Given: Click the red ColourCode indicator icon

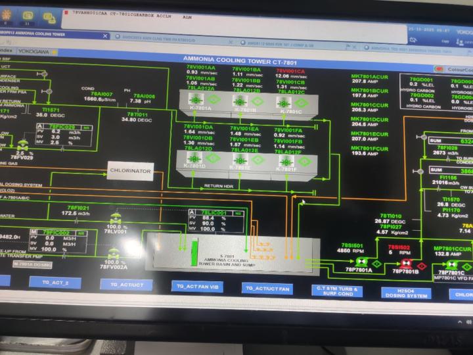Looking at the screenshot, I should click(439, 69).
